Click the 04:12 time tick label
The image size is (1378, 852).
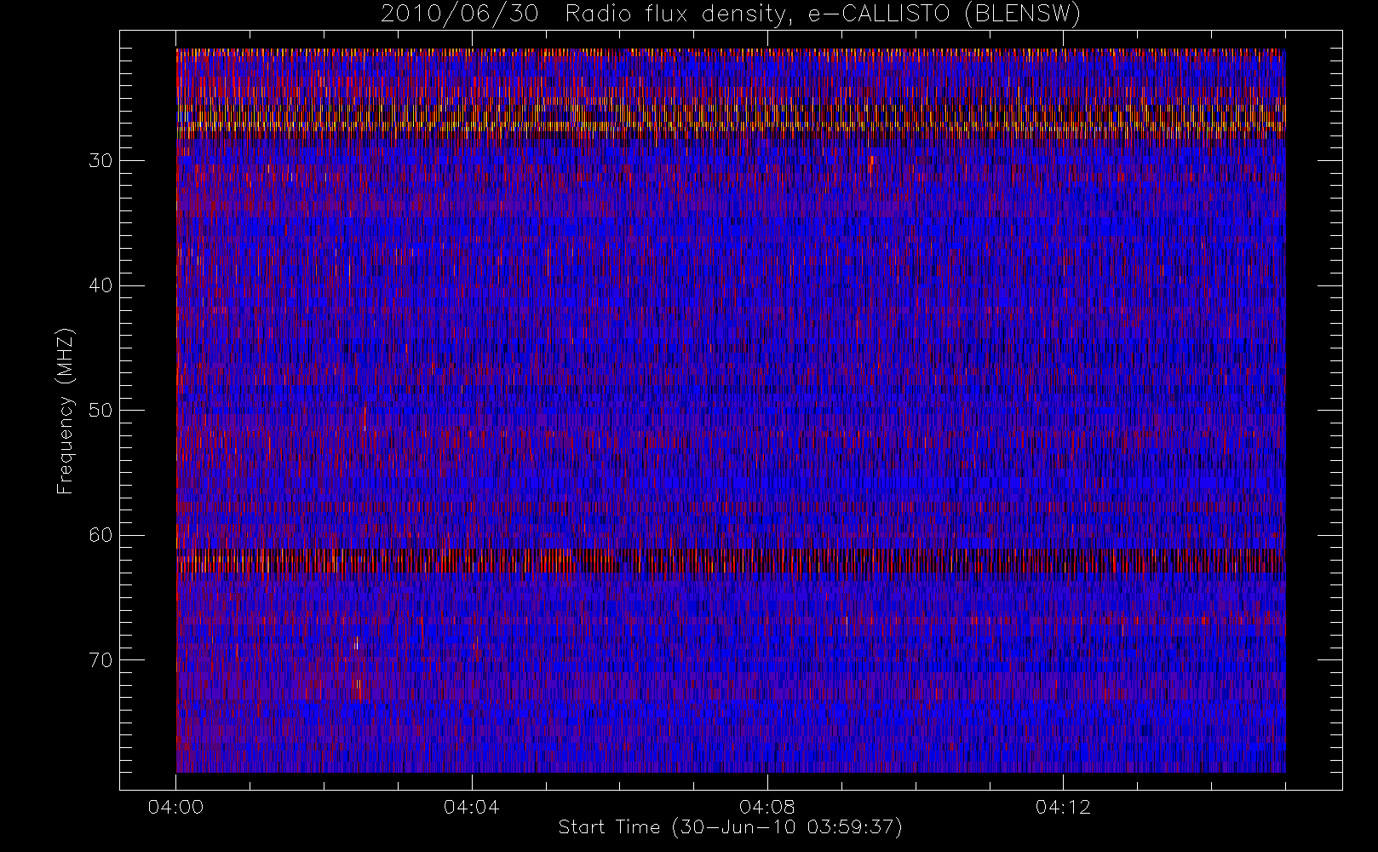point(1063,807)
